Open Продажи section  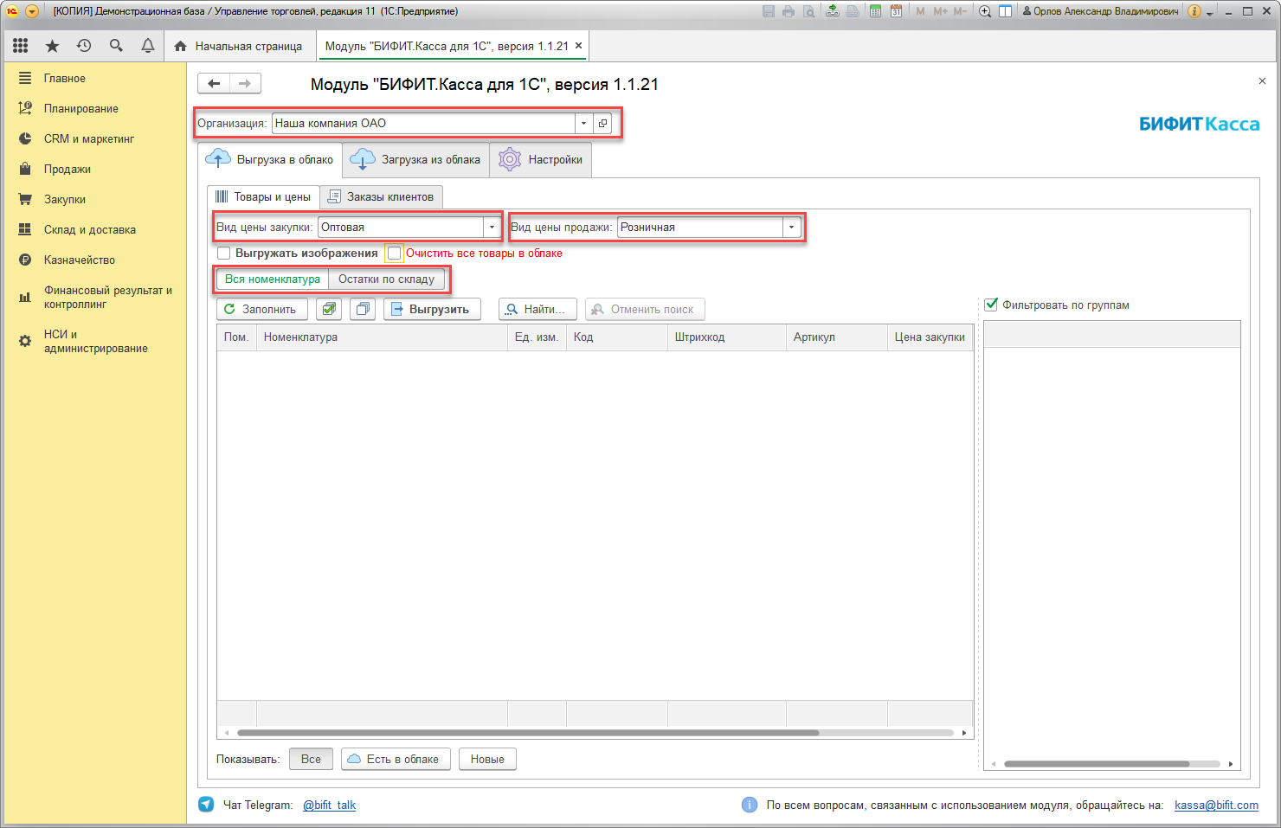pyautogui.click(x=94, y=169)
